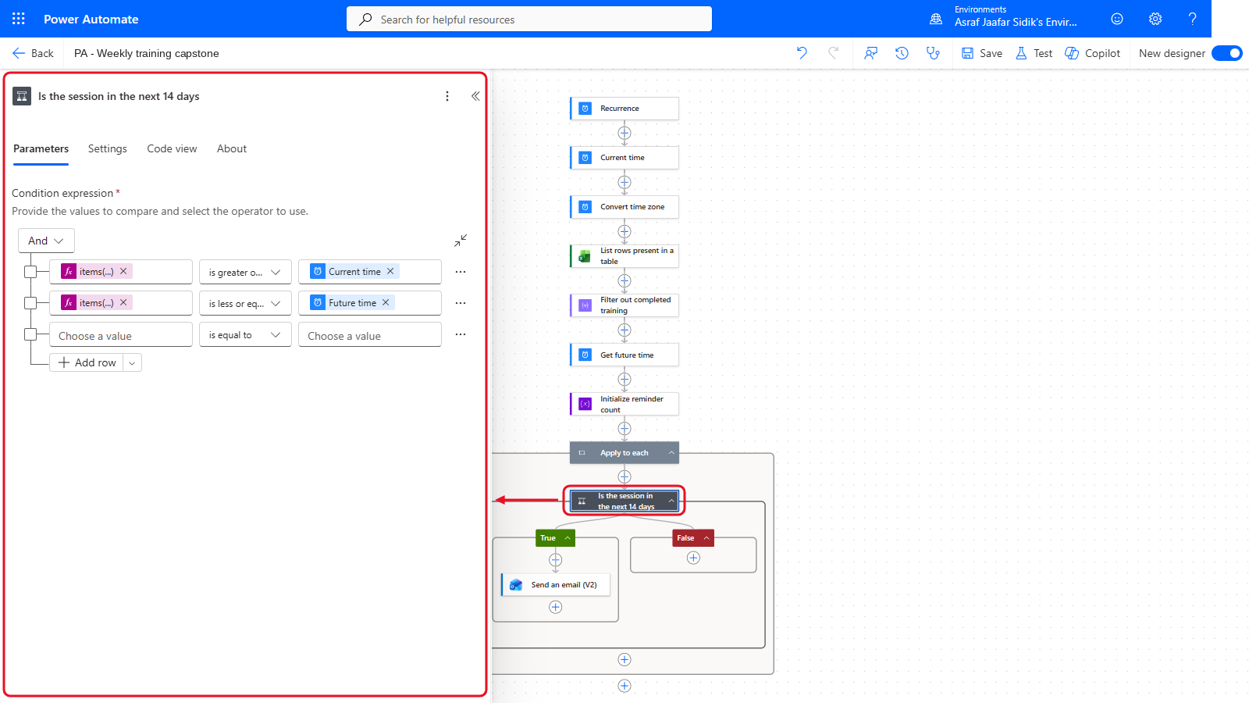The image size is (1249, 703).
Task: Open more options for Future time row
Action: click(x=461, y=303)
